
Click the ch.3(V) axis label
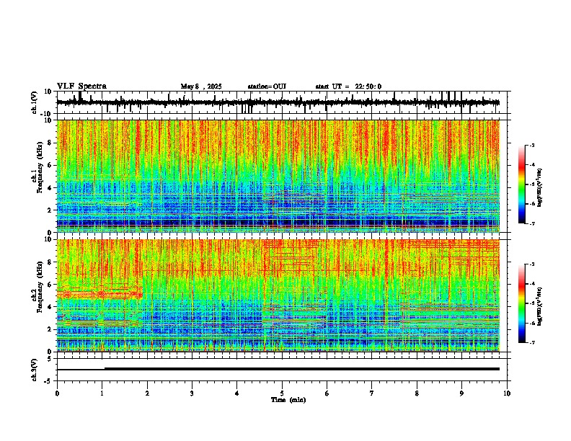[35, 370]
